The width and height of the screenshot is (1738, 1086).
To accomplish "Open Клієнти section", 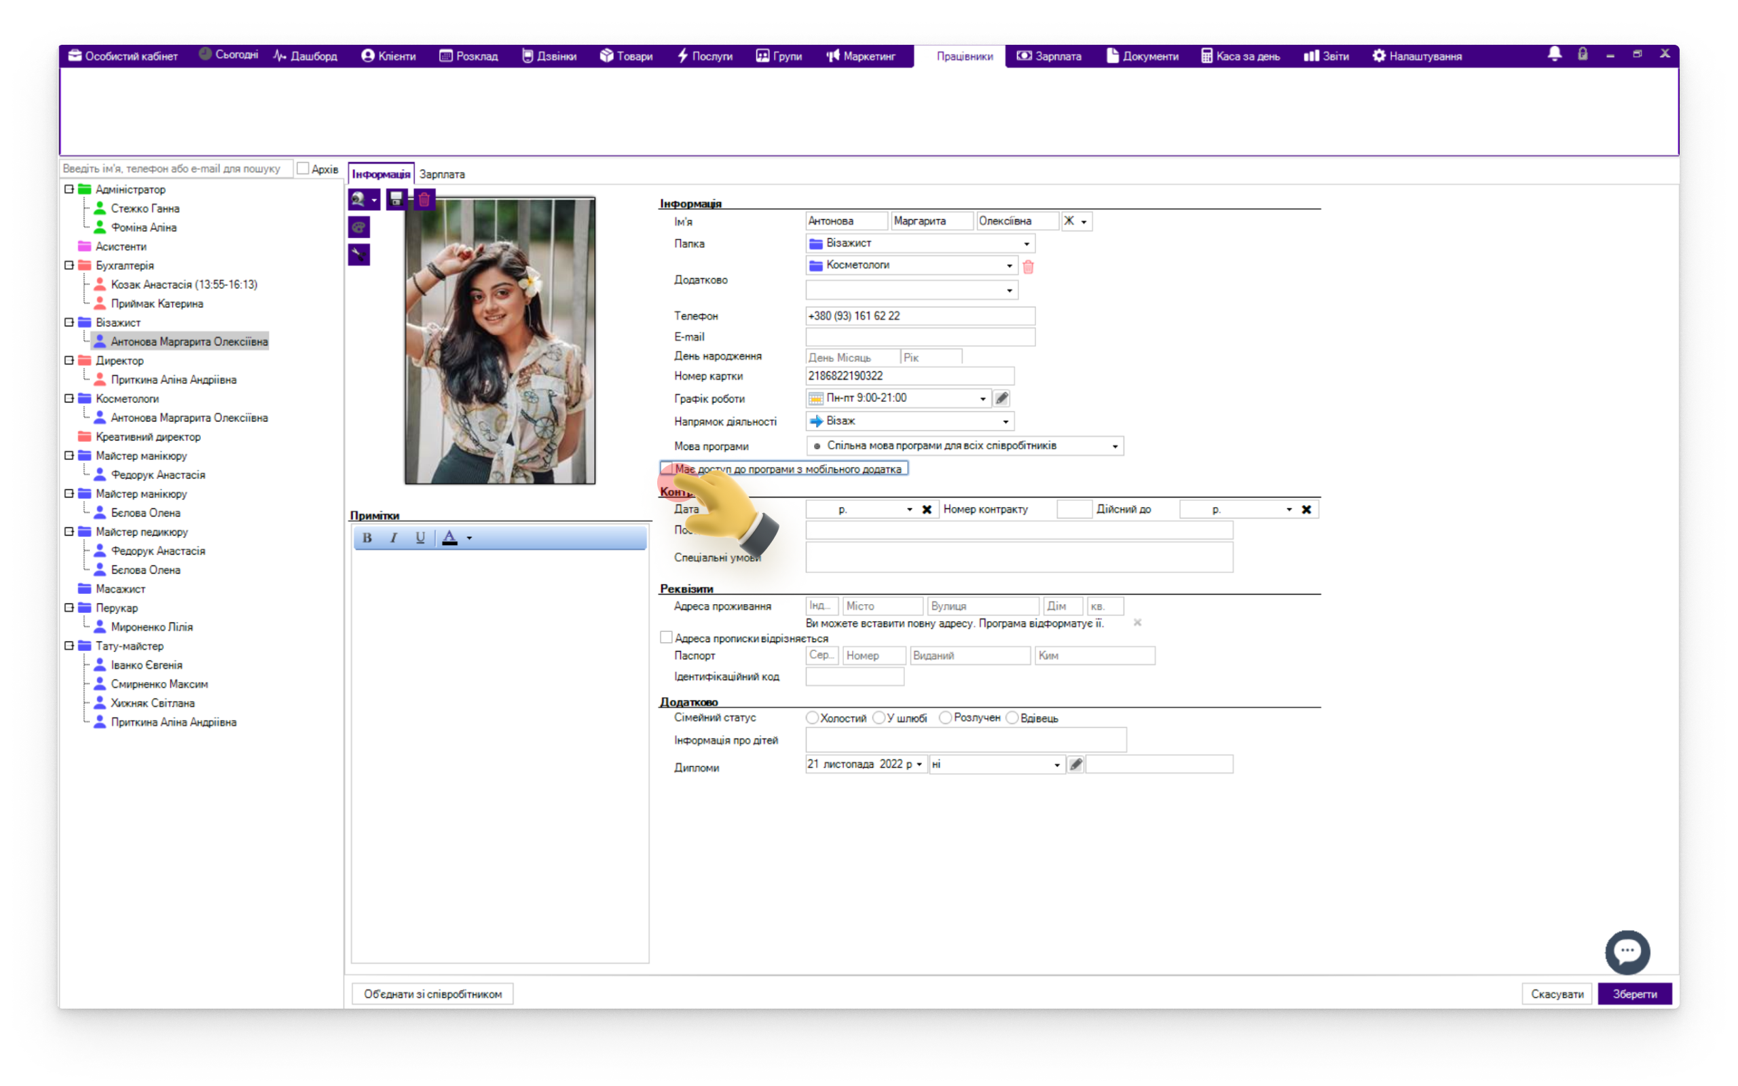I will tap(388, 56).
